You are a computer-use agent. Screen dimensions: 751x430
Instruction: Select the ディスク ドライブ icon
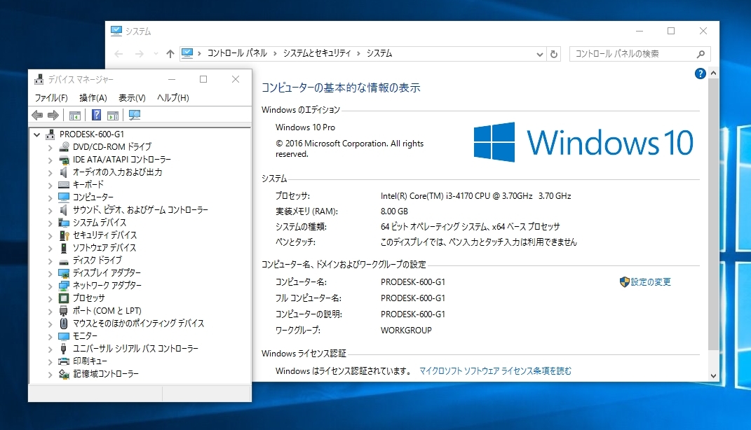[64, 261]
